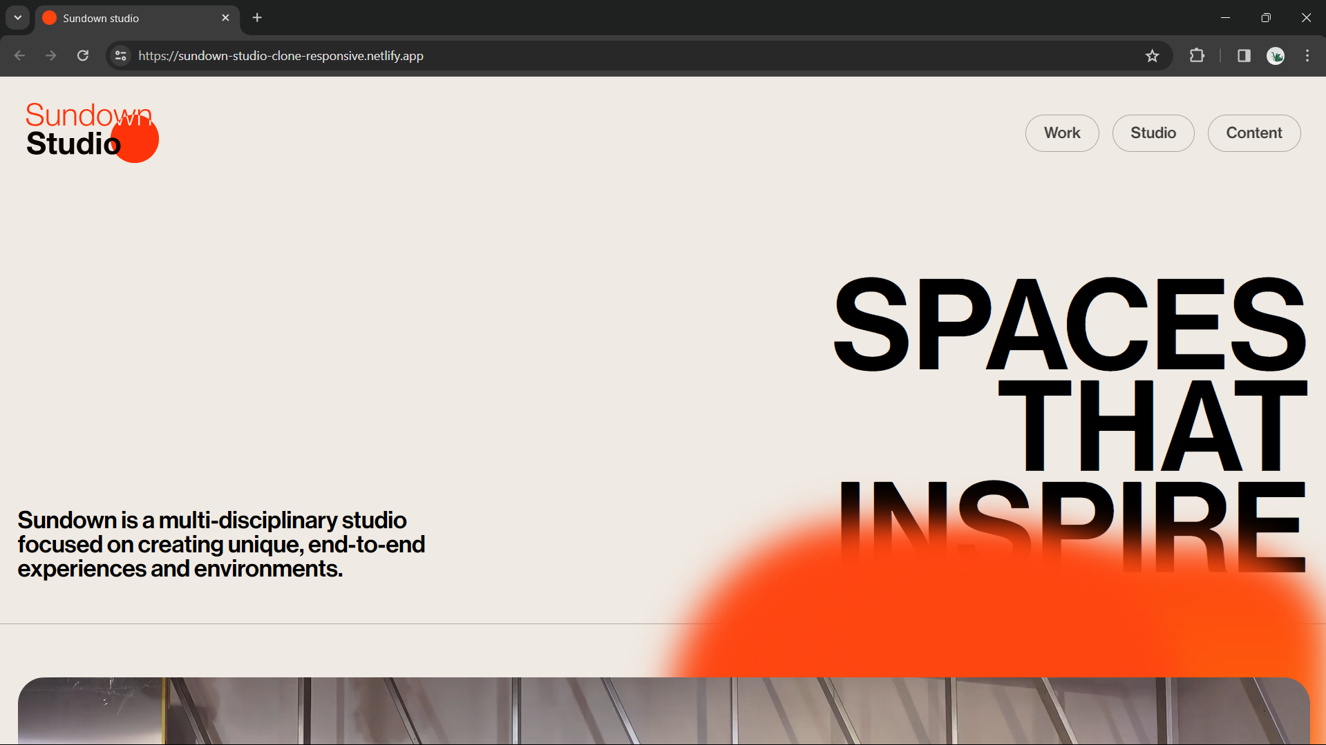This screenshot has width=1326, height=745.
Task: Open the Extensions puzzle icon
Action: click(x=1197, y=56)
